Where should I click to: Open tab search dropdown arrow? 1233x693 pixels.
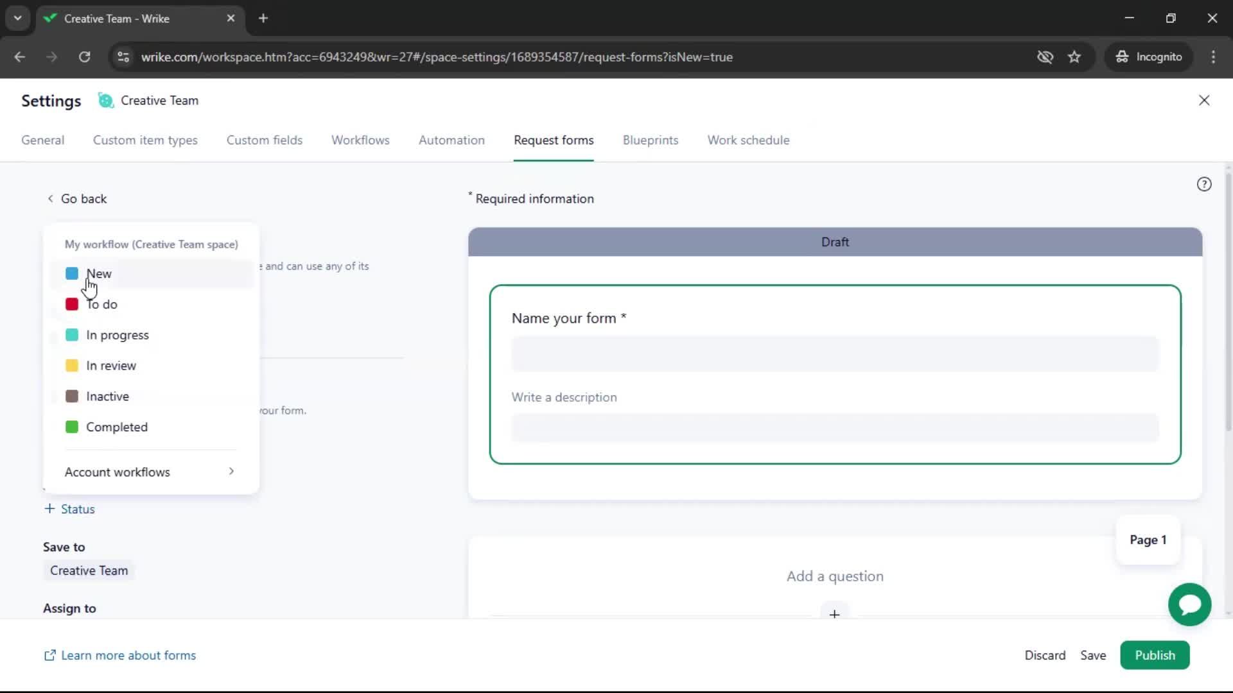click(x=18, y=19)
